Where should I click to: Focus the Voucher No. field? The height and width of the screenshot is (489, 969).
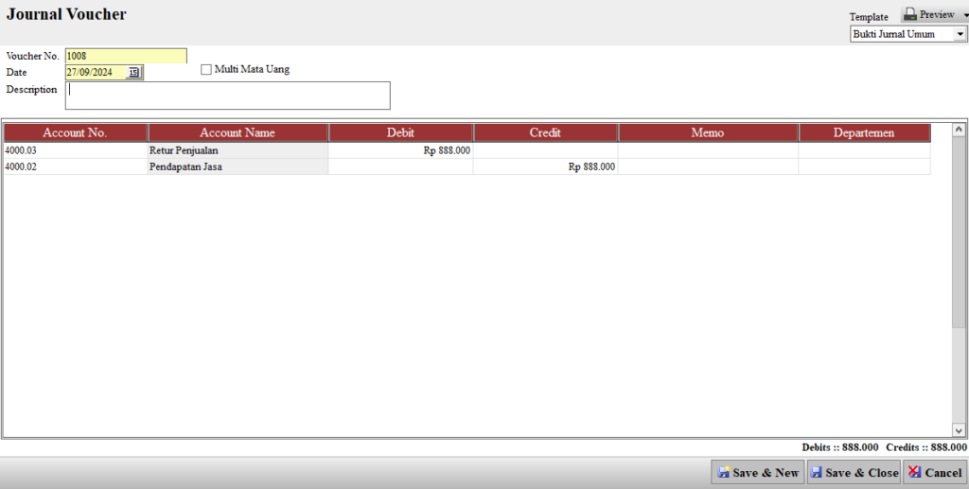126,56
